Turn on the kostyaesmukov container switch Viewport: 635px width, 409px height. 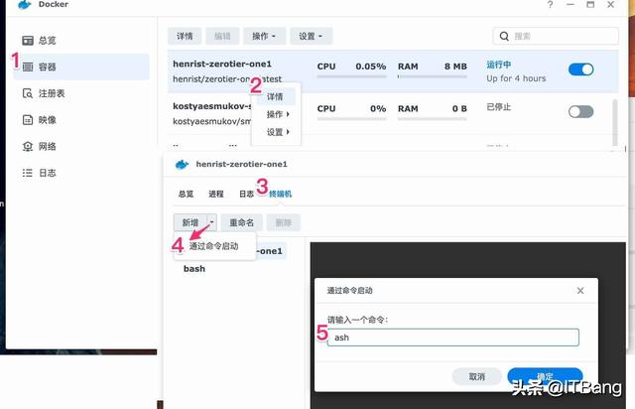580,112
